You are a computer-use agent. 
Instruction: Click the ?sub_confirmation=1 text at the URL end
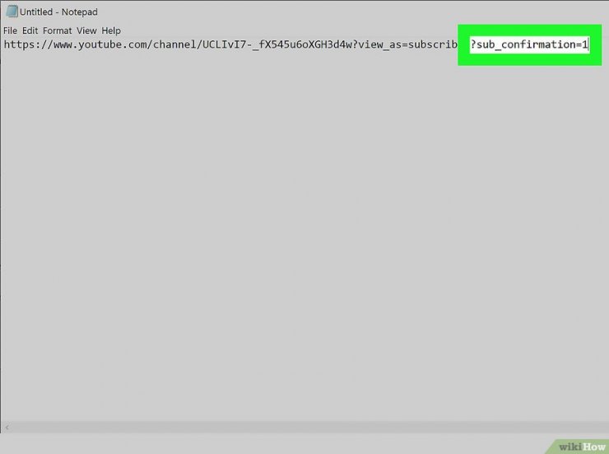point(529,44)
